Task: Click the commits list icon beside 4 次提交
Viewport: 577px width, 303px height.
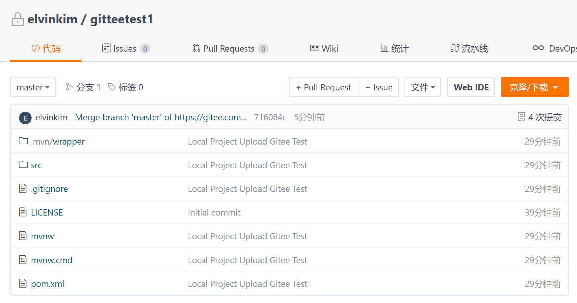Action: click(521, 117)
